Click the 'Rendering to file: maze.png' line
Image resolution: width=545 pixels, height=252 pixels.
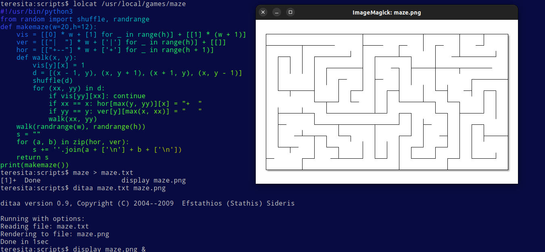54,234
